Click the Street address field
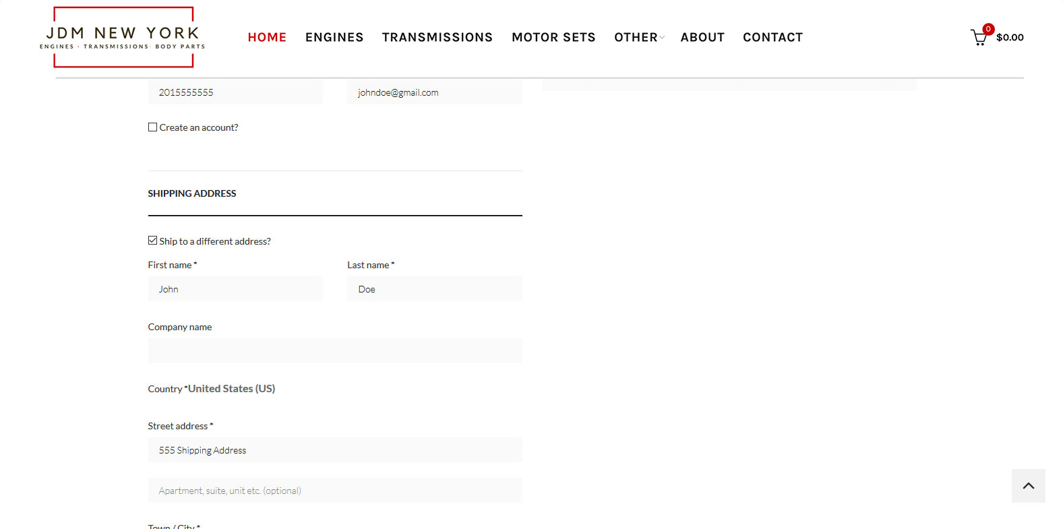The width and height of the screenshot is (1063, 529). tap(335, 450)
